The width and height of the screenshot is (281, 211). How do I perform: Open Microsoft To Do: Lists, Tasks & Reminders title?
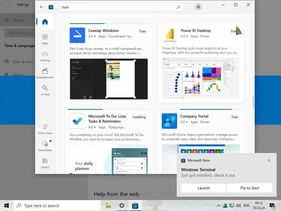108,119
